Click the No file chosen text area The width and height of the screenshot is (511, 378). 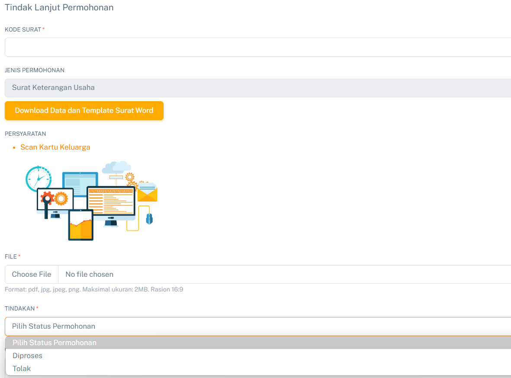click(90, 274)
